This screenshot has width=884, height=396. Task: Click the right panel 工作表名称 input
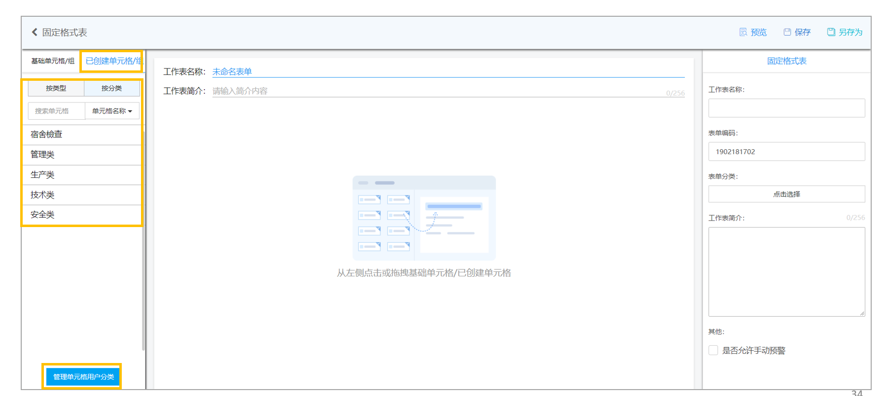pyautogui.click(x=786, y=108)
